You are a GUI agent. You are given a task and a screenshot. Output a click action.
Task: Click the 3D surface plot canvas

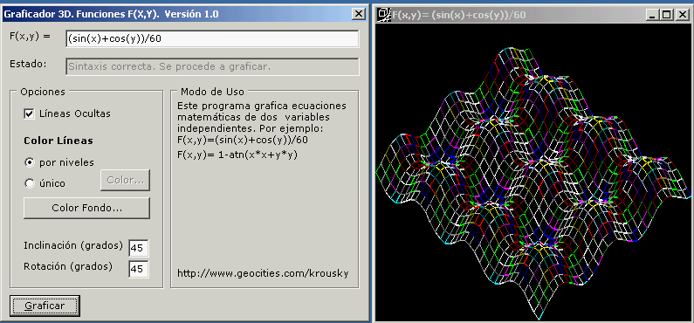tap(533, 171)
